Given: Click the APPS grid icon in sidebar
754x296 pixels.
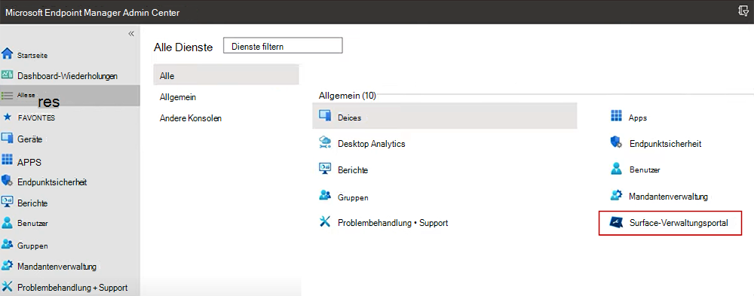Looking at the screenshot, I should tap(7, 159).
